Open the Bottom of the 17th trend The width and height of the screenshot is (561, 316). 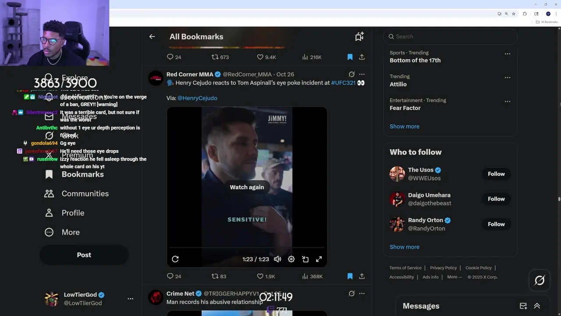pos(415,60)
